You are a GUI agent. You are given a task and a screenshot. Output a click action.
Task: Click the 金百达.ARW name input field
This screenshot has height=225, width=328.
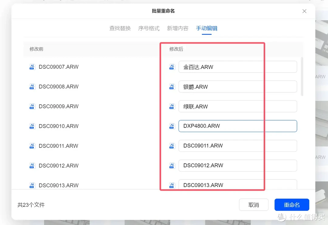tap(238, 67)
